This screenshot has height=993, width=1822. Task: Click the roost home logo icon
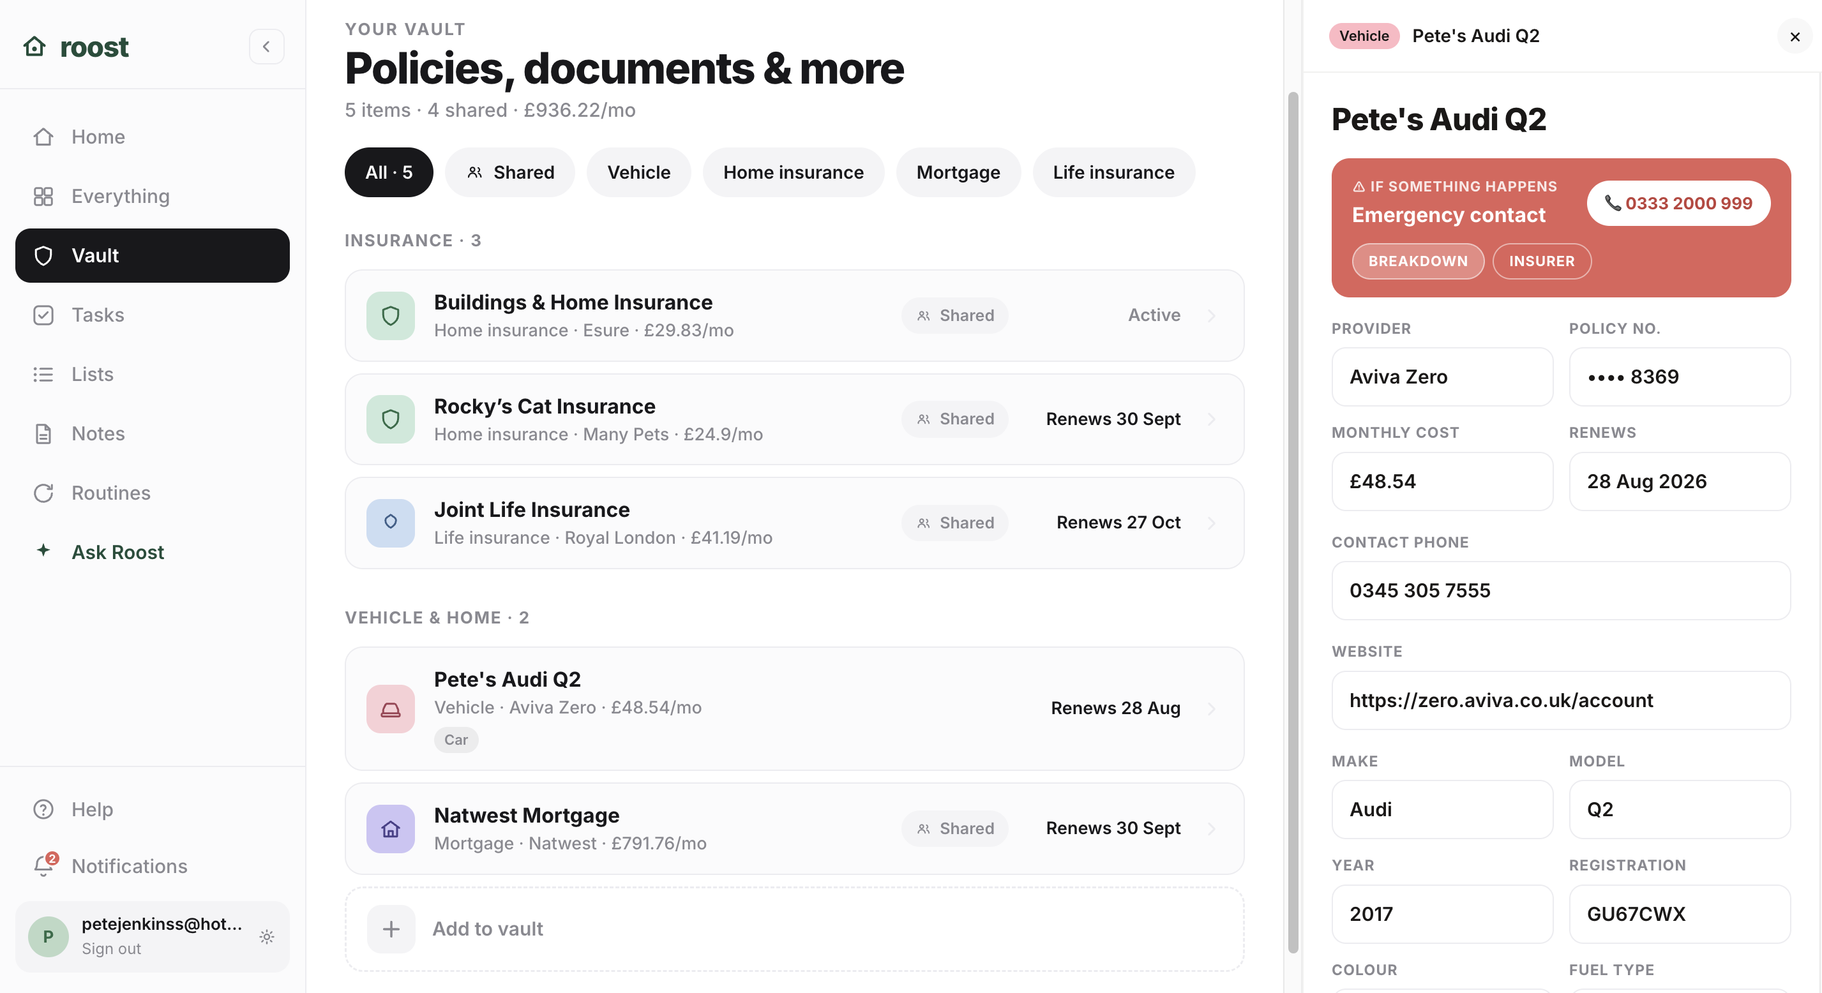point(34,47)
